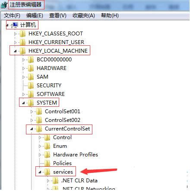Collapse the services key arrow
190x191 pixels.
click(40, 172)
